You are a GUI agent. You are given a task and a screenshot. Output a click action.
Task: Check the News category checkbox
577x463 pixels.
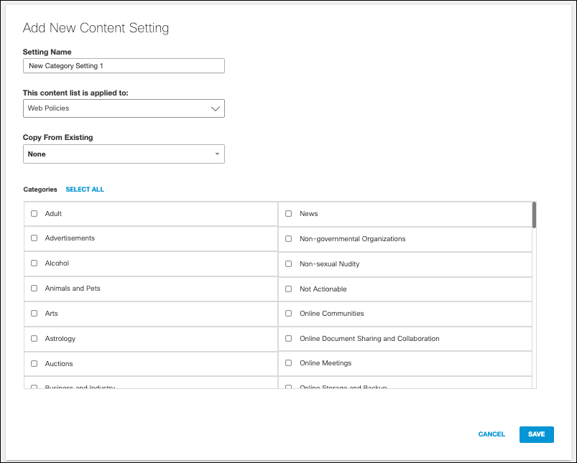click(x=289, y=213)
